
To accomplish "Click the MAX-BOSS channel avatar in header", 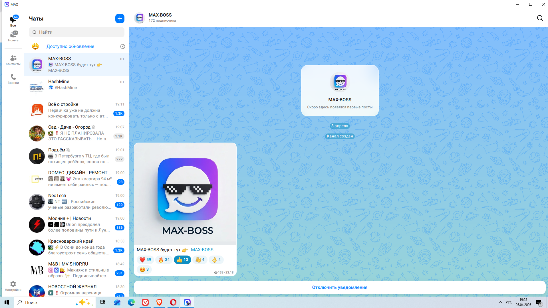I will (x=140, y=18).
